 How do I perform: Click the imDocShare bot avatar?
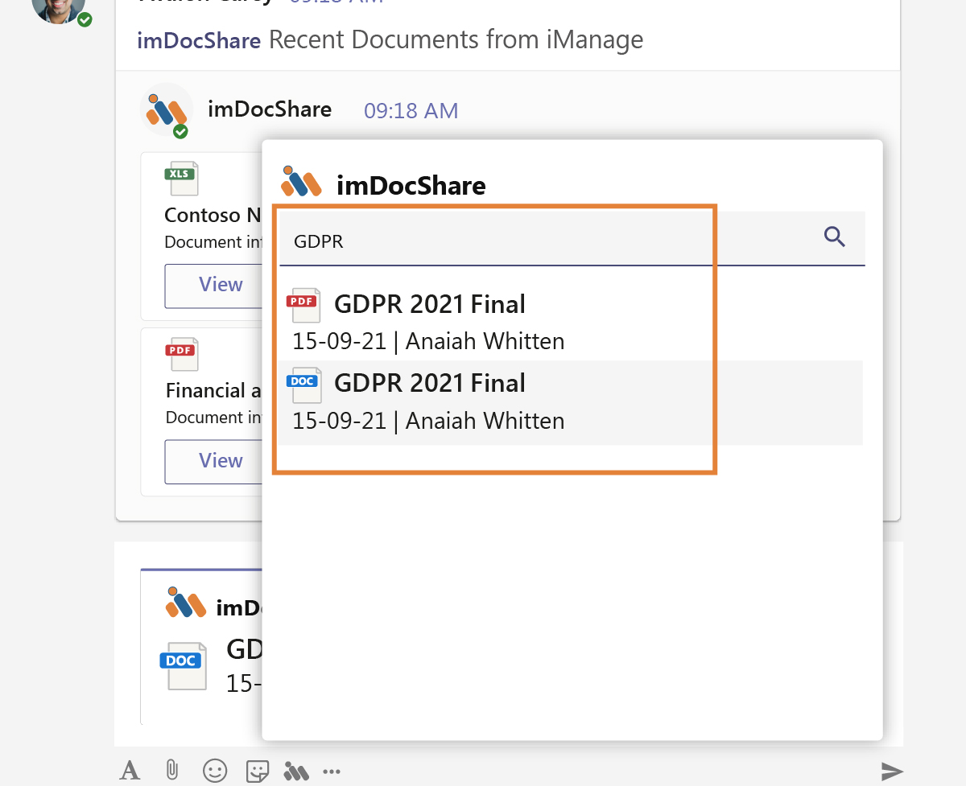(167, 110)
